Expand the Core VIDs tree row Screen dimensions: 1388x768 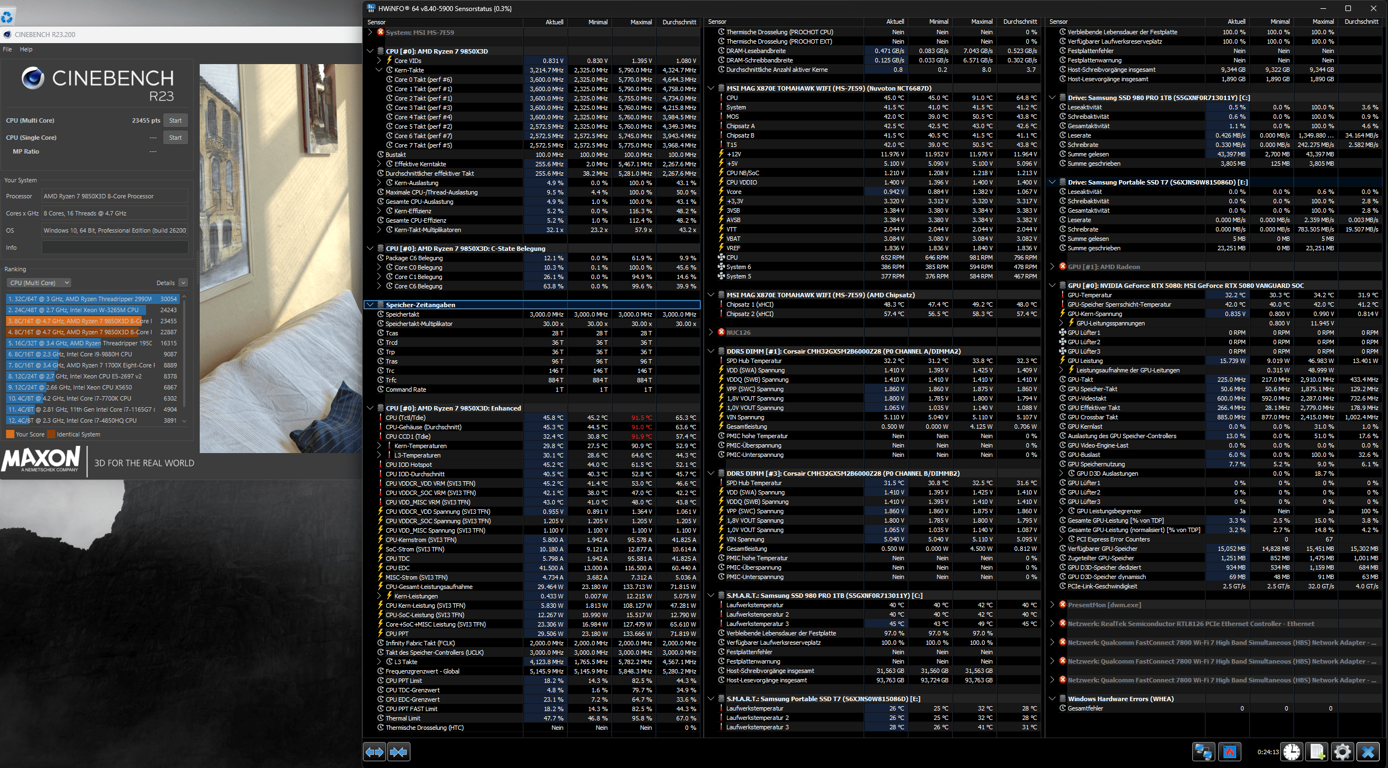pyautogui.click(x=379, y=61)
